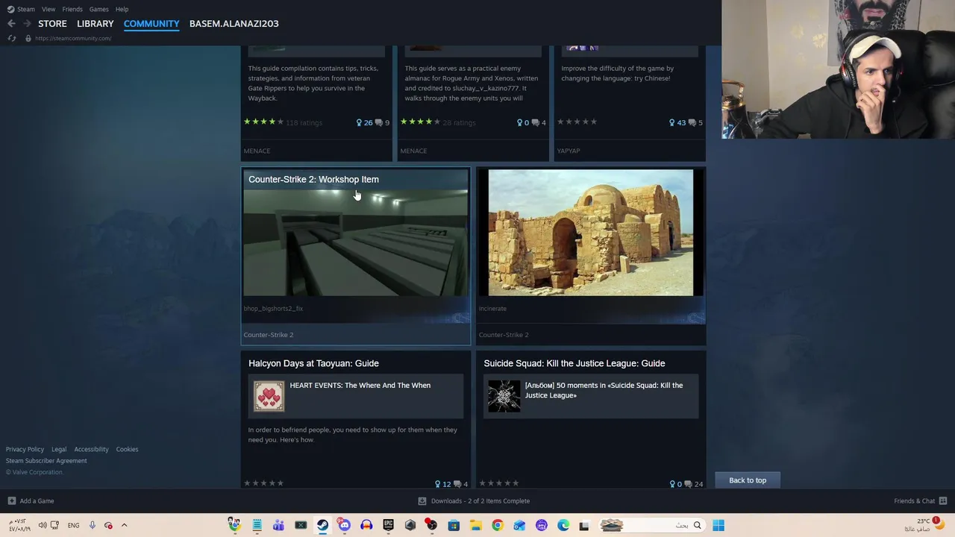Open Microsoft Teams from the taskbar
Viewport: 955px width, 537px height.
coord(278,525)
